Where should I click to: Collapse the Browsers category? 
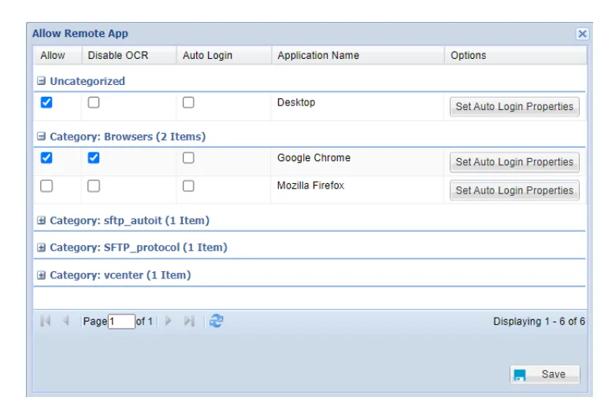point(42,136)
